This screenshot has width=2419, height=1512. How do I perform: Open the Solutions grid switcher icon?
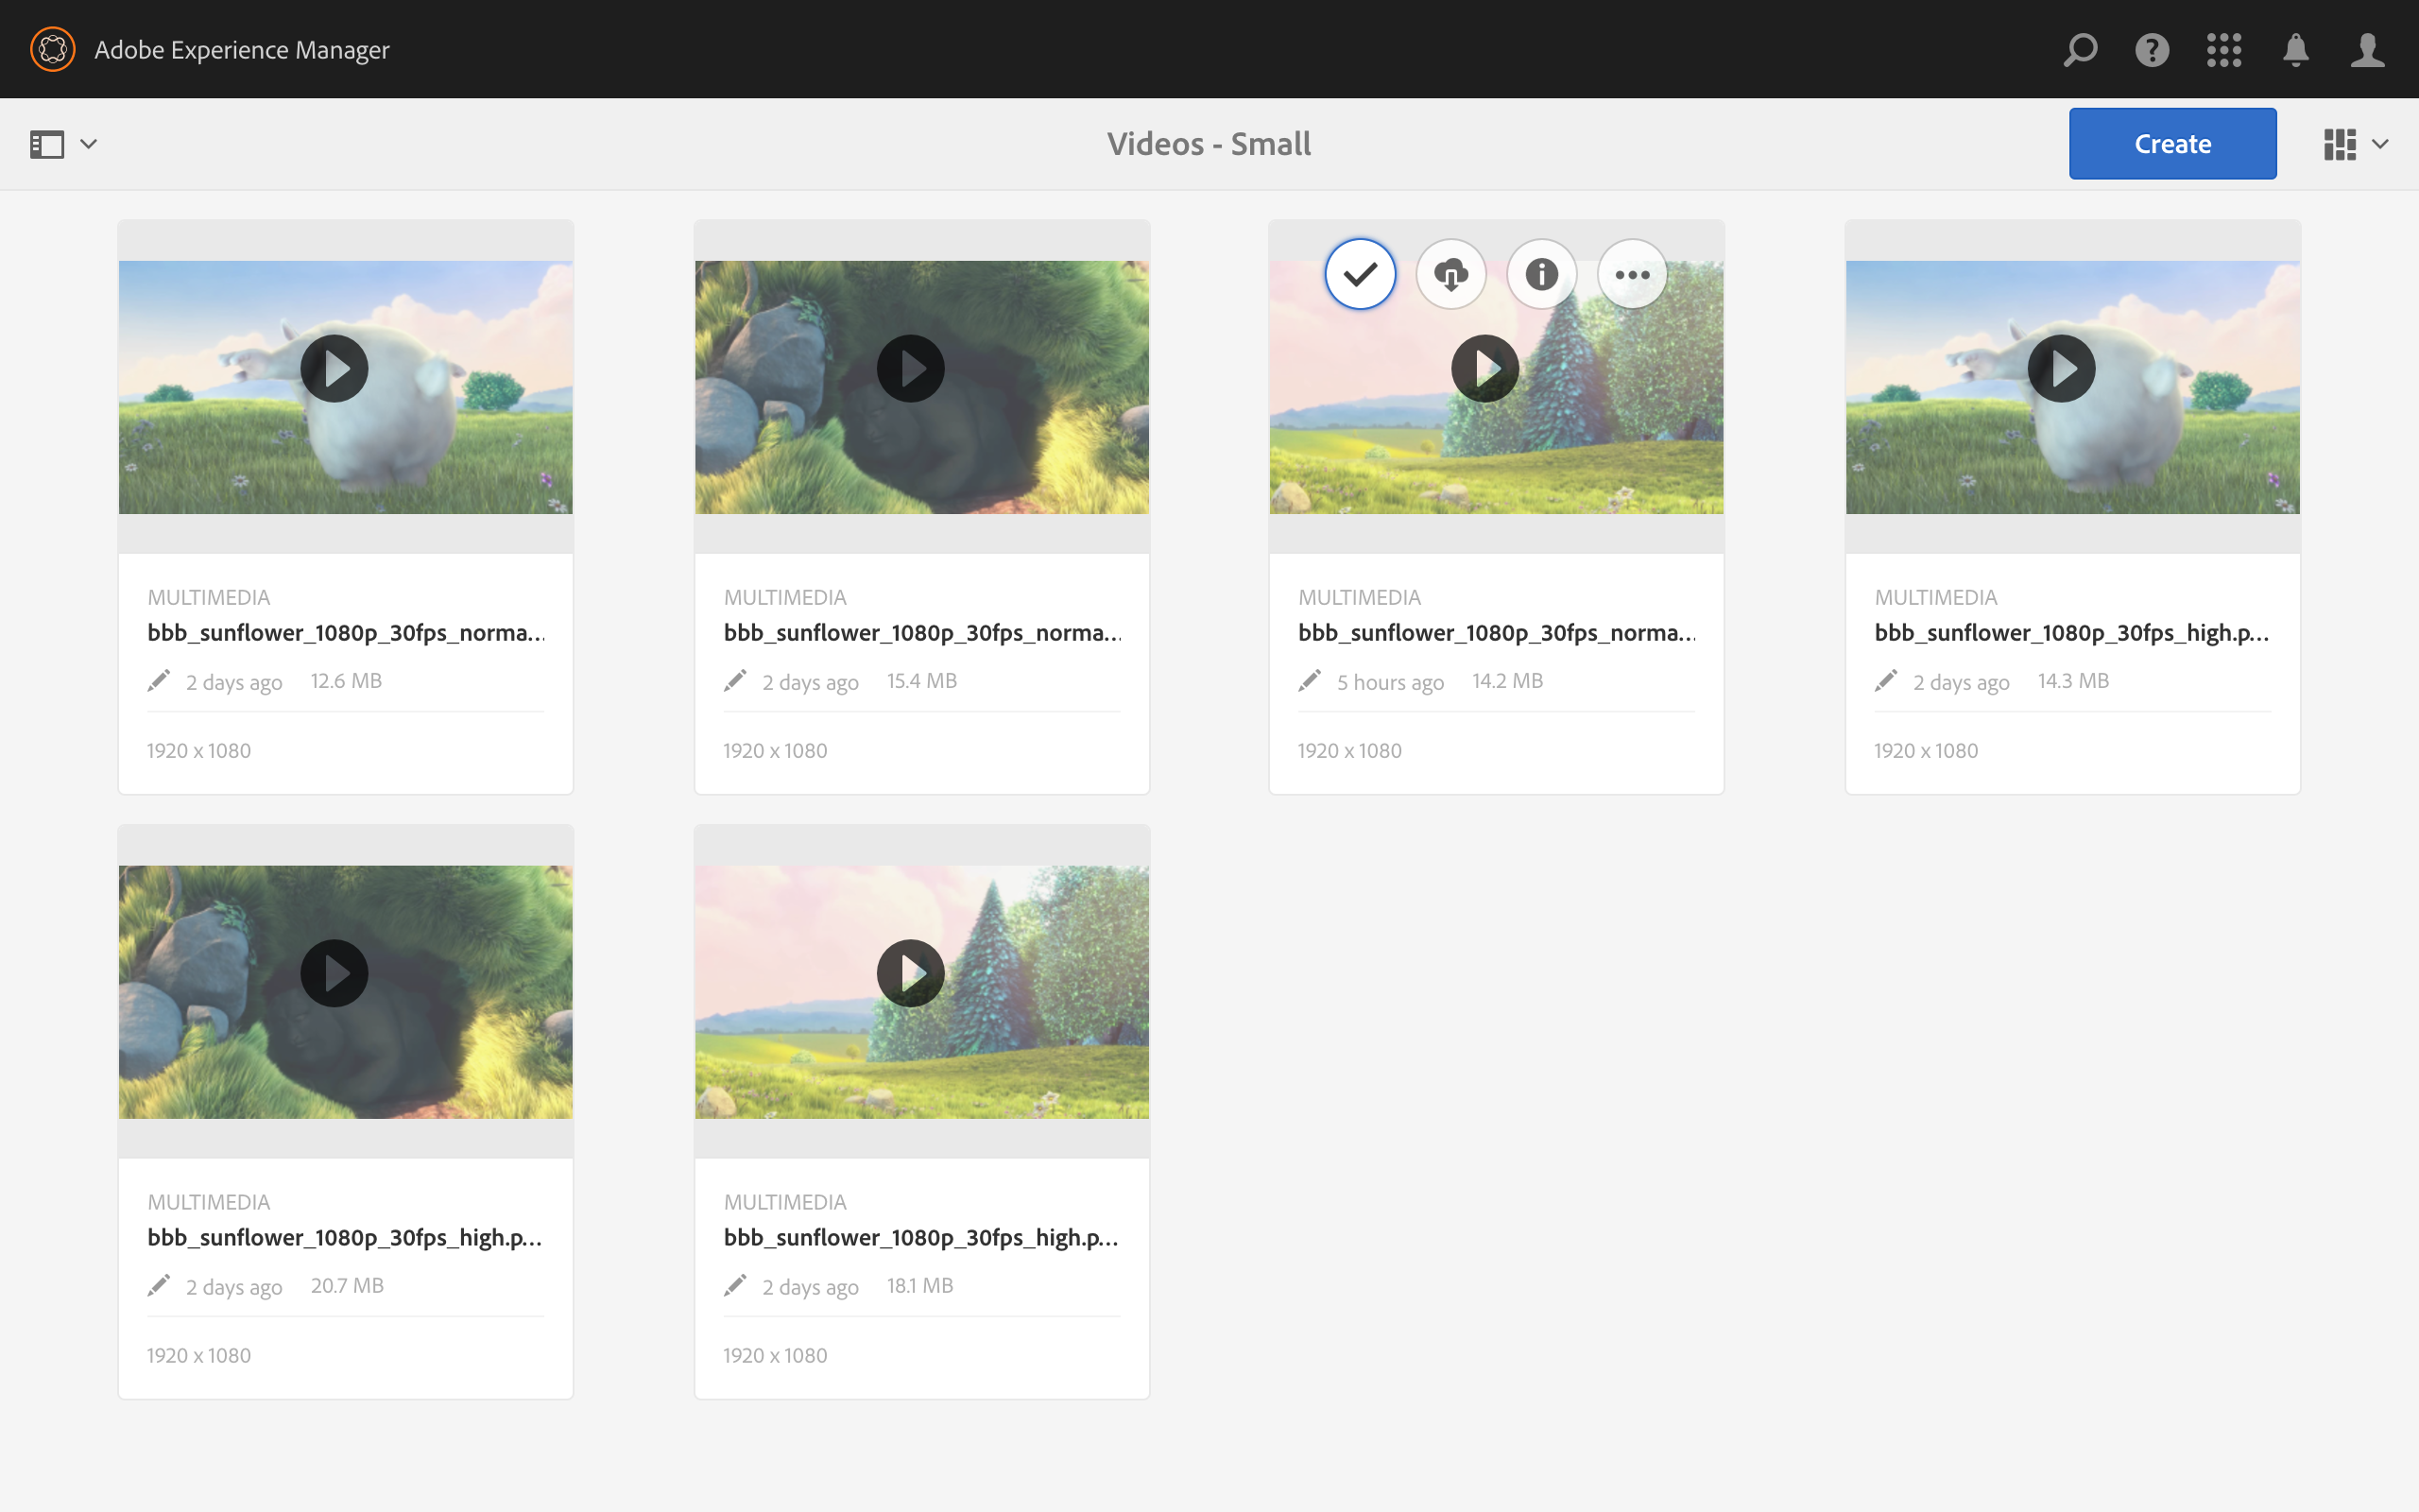click(x=2224, y=49)
